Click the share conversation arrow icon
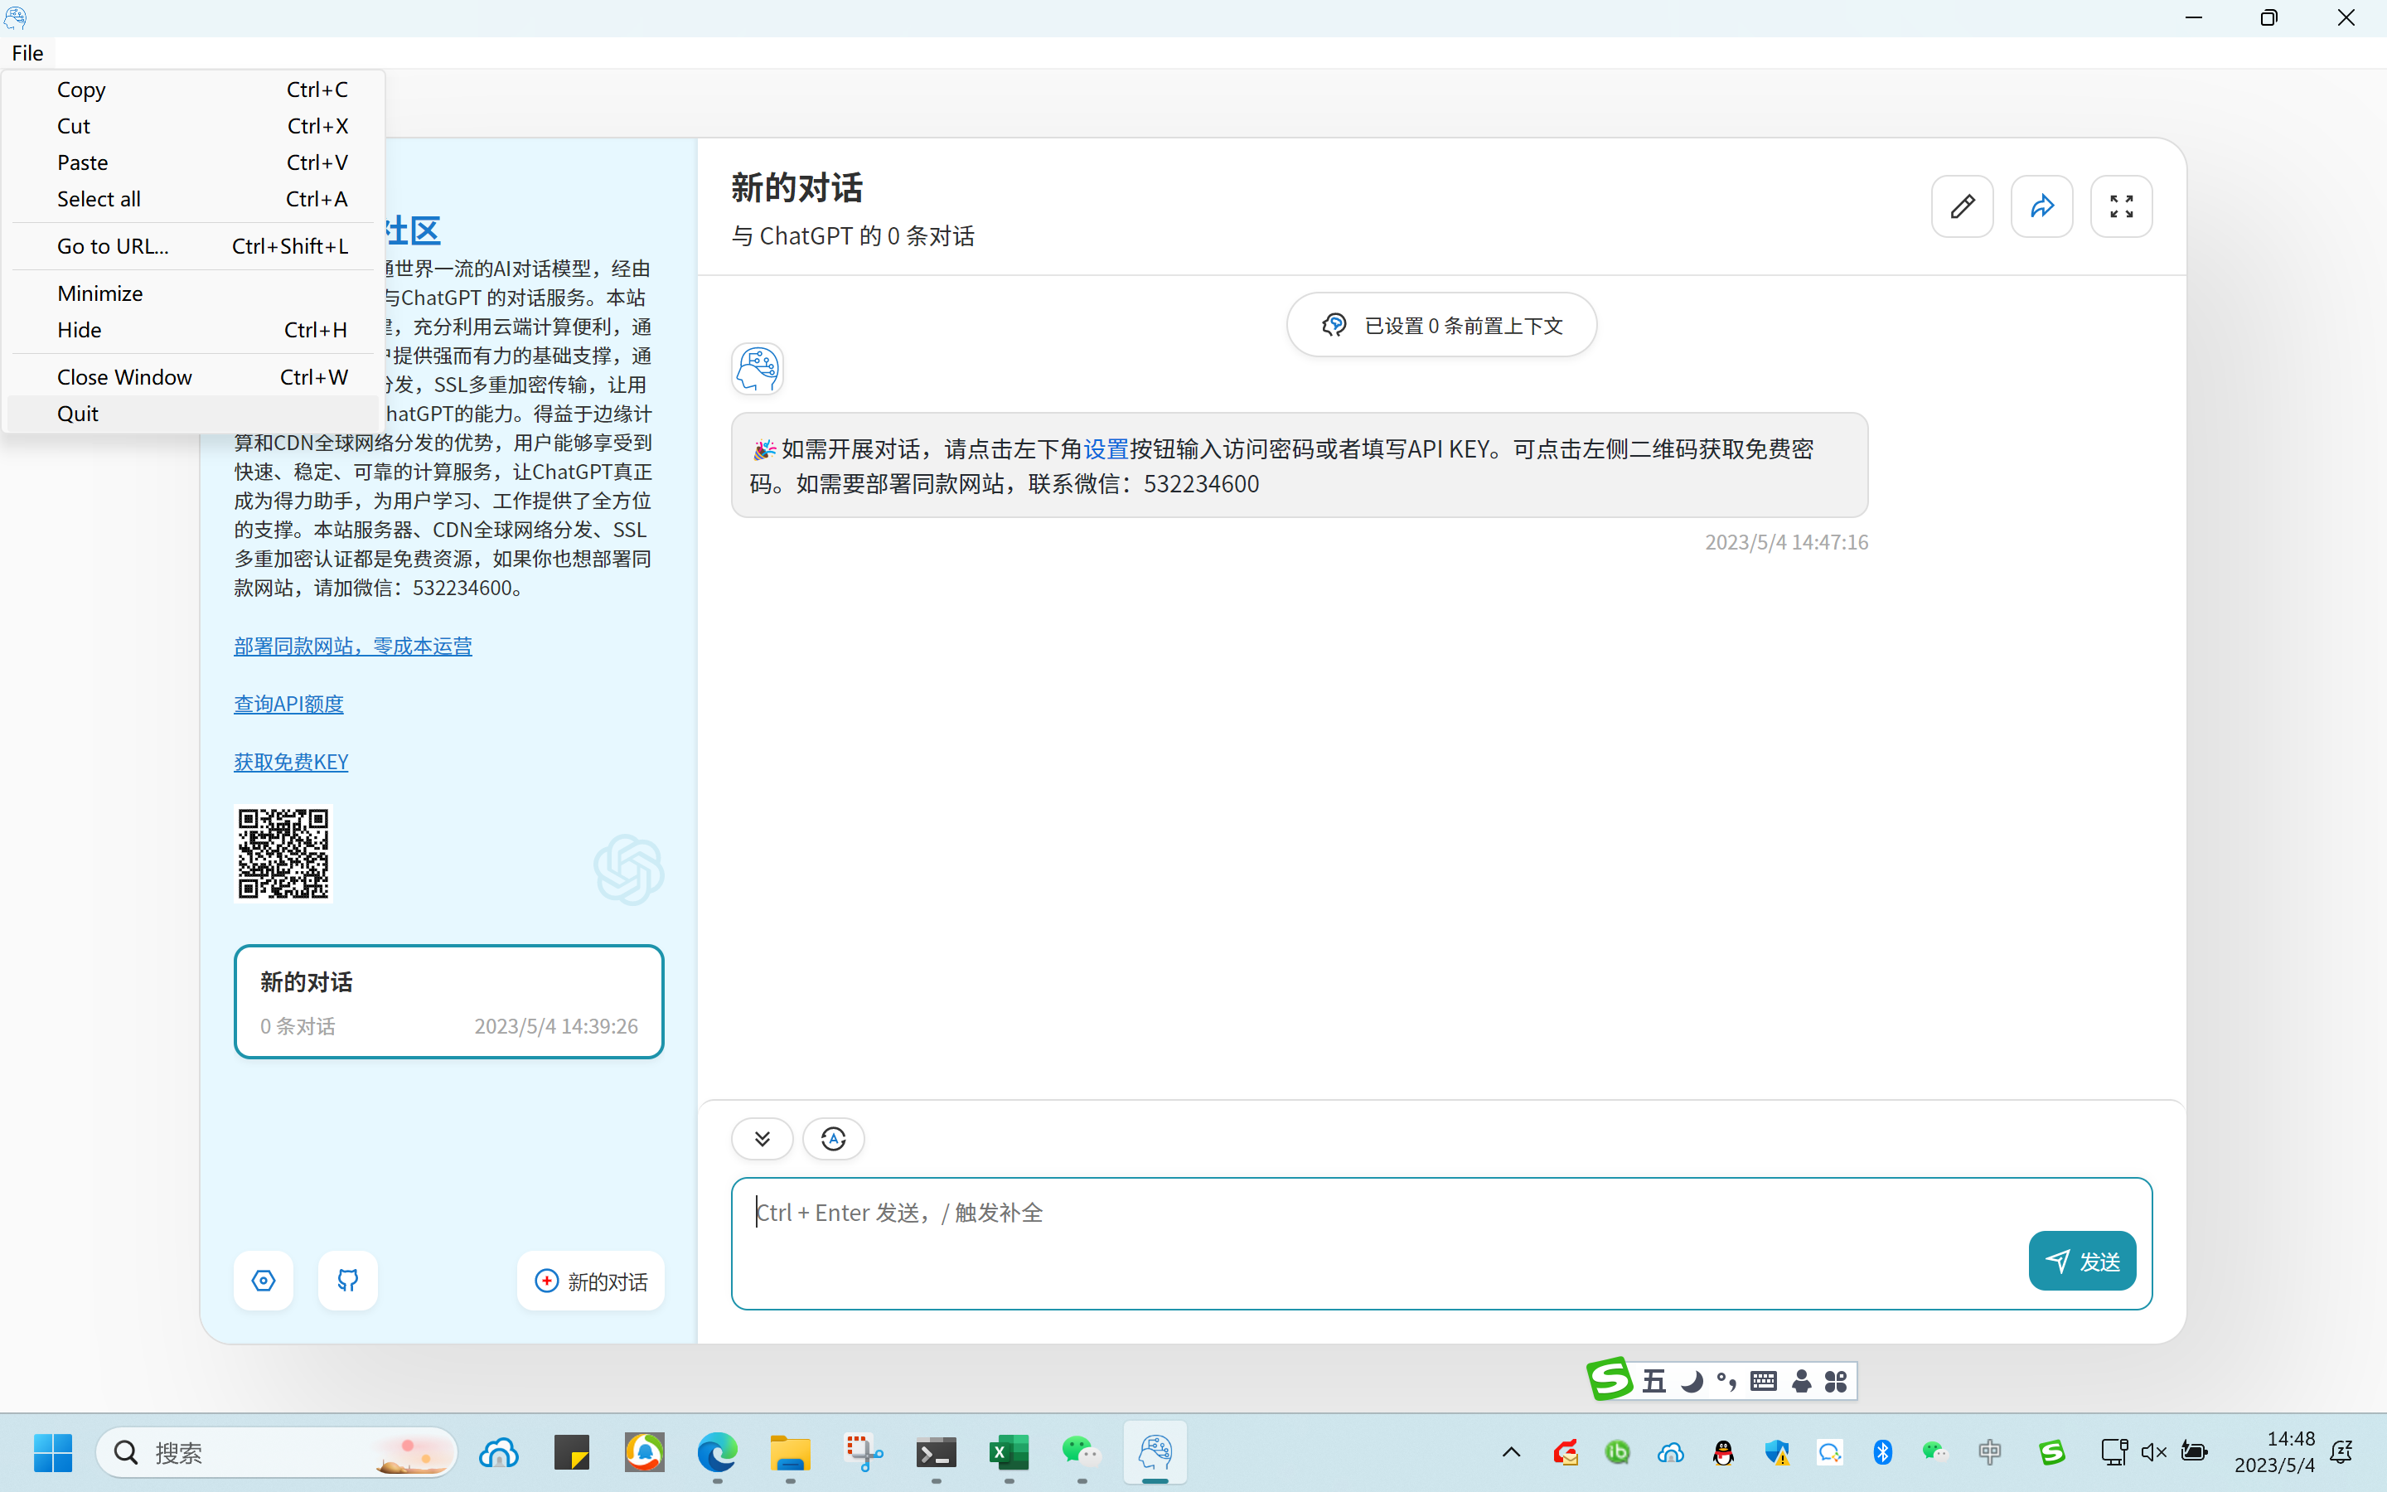The height and width of the screenshot is (1492, 2387). click(x=2041, y=206)
